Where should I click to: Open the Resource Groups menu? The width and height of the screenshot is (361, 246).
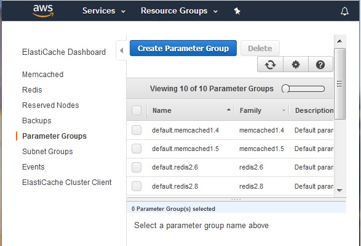(x=179, y=11)
